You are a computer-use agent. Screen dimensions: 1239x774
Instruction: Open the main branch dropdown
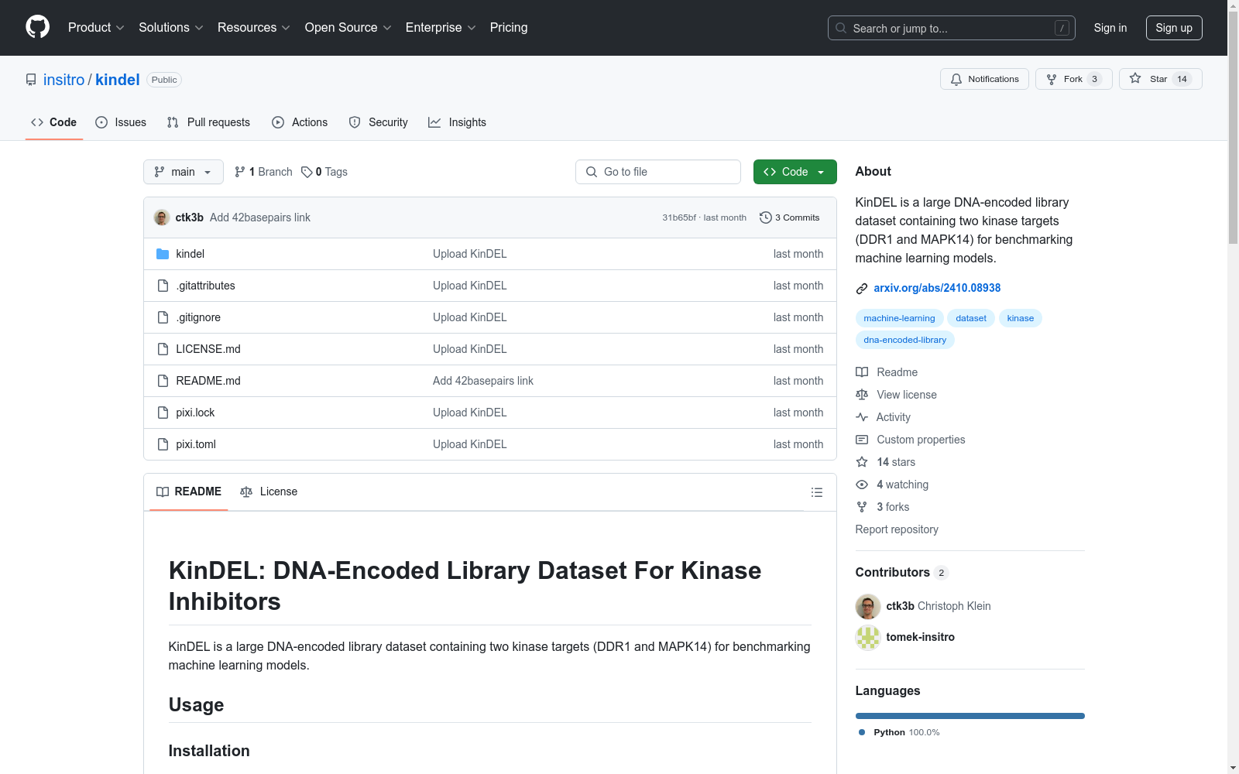pos(184,172)
